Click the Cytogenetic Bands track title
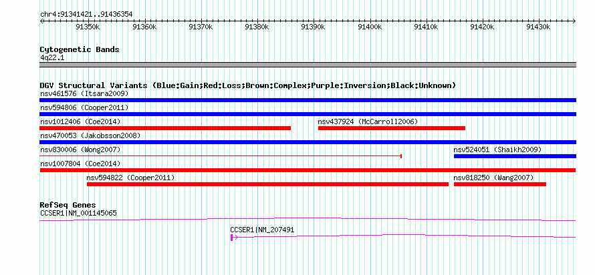Image resolution: width=595 pixels, height=275 pixels. point(80,49)
